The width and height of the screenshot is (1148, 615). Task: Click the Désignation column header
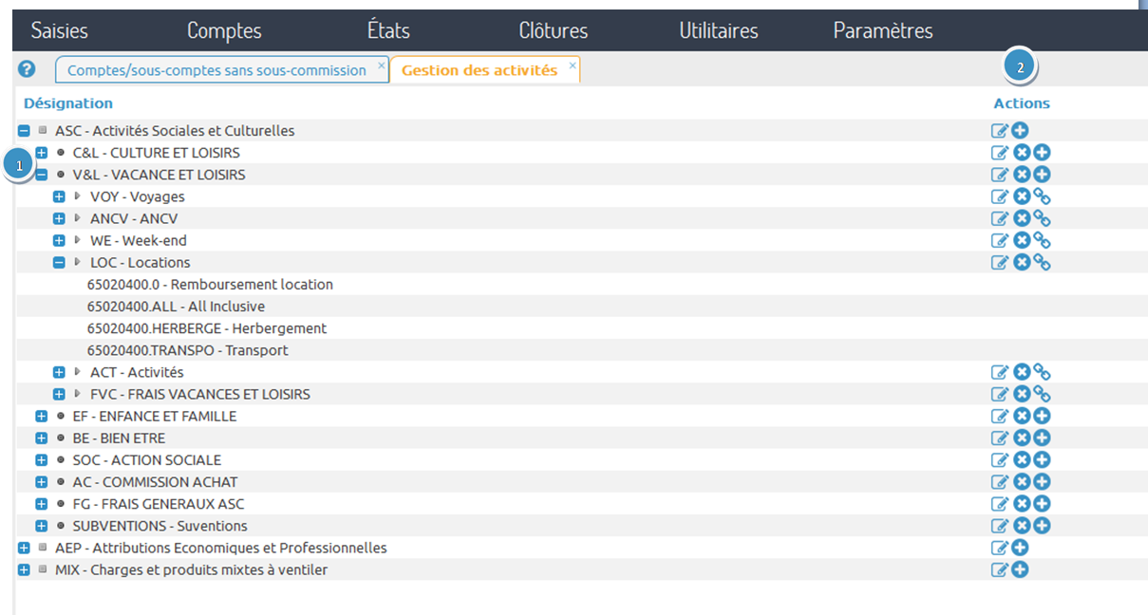(x=67, y=102)
